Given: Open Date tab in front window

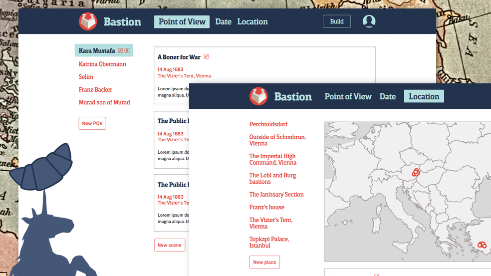Looking at the screenshot, I should tap(388, 96).
